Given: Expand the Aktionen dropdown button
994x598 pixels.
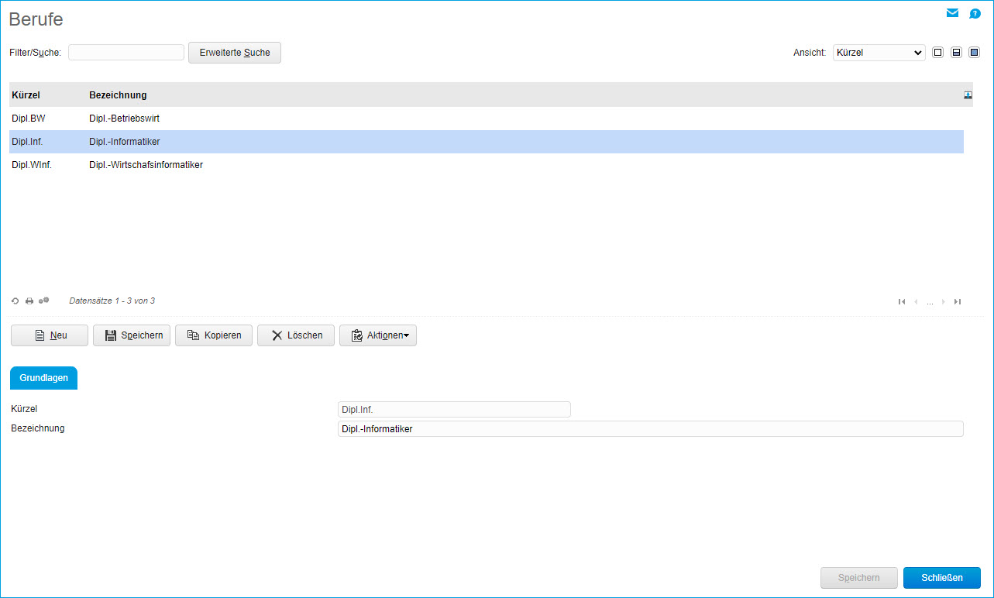Looking at the screenshot, I should click(x=378, y=335).
